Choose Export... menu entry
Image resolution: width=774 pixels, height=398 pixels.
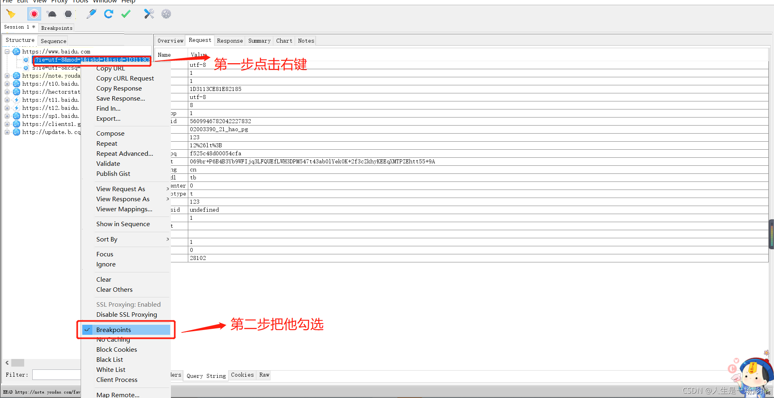pos(108,118)
